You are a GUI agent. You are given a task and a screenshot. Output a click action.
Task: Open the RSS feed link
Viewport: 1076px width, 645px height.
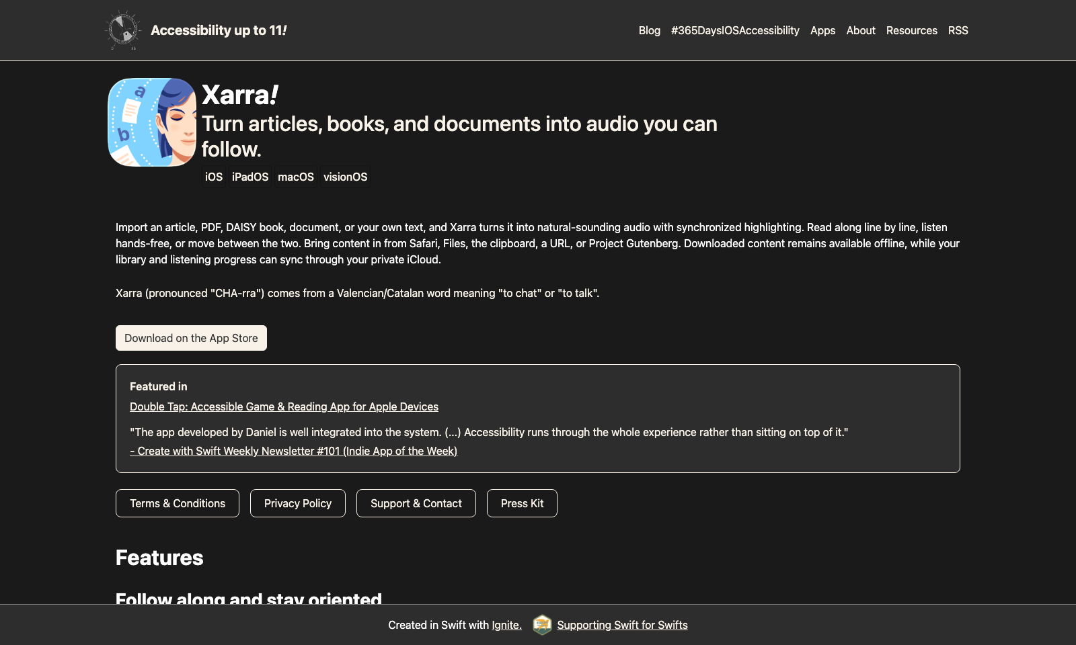point(958,30)
